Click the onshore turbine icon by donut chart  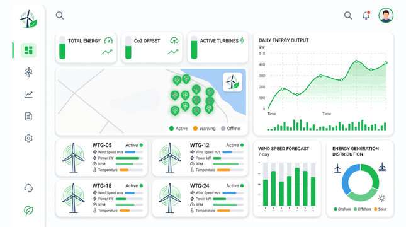pyautogui.click(x=337, y=168)
